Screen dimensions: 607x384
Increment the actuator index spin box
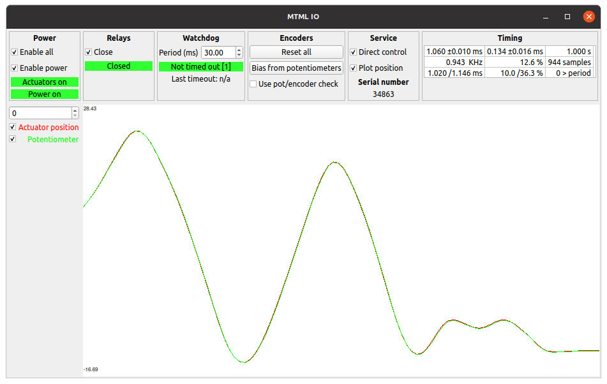coord(75,110)
